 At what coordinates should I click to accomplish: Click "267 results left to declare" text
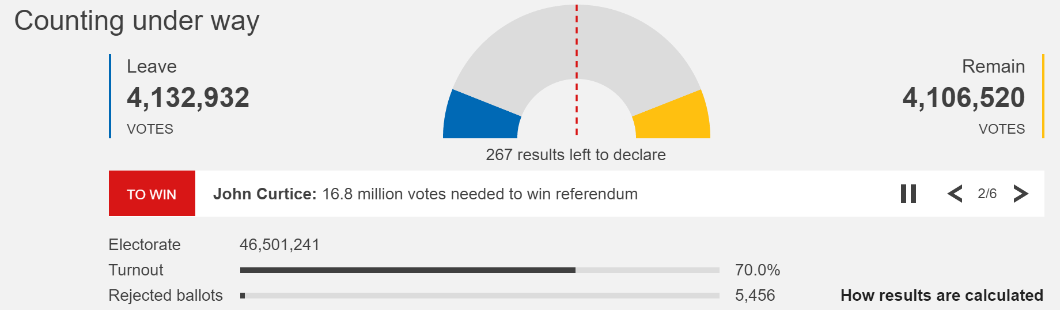(576, 154)
